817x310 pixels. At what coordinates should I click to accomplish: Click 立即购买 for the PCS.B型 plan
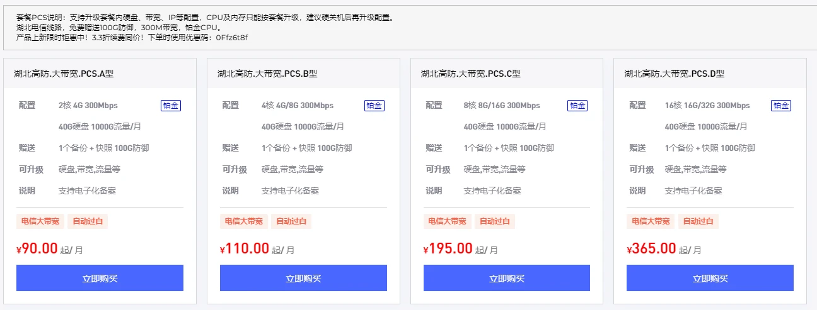tap(303, 278)
